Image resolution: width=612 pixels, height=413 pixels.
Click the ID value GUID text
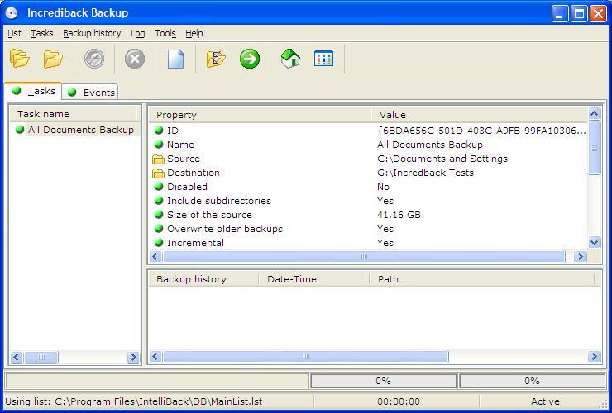(x=481, y=131)
